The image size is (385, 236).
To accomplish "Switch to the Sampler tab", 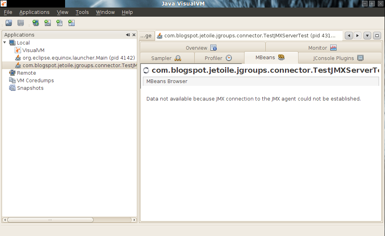I will [167, 58].
